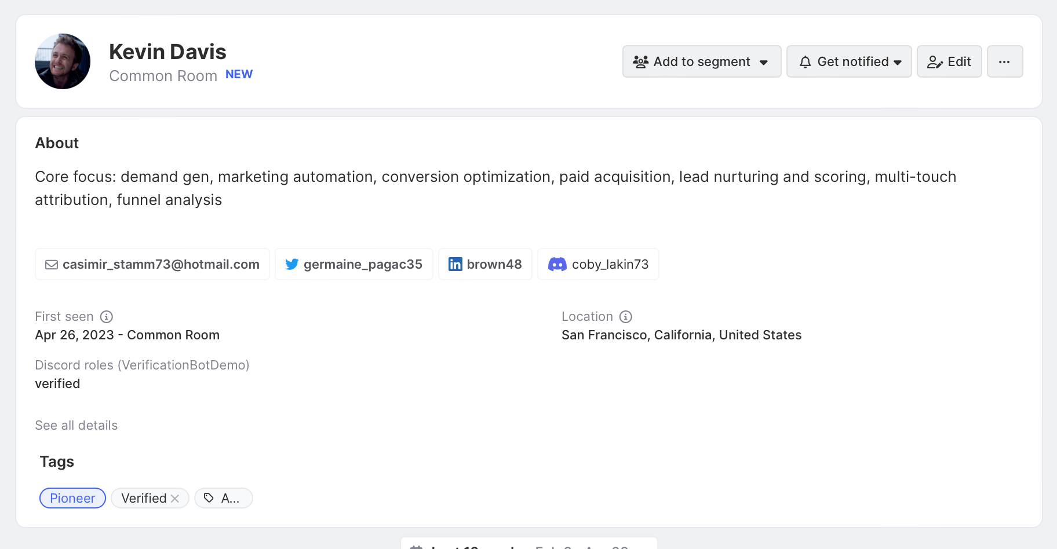Click the LinkedIn icon
1057x549 pixels.
(455, 265)
